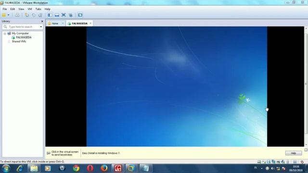Open the Tabs menu
The width and height of the screenshot is (308, 173).
coord(38,9)
